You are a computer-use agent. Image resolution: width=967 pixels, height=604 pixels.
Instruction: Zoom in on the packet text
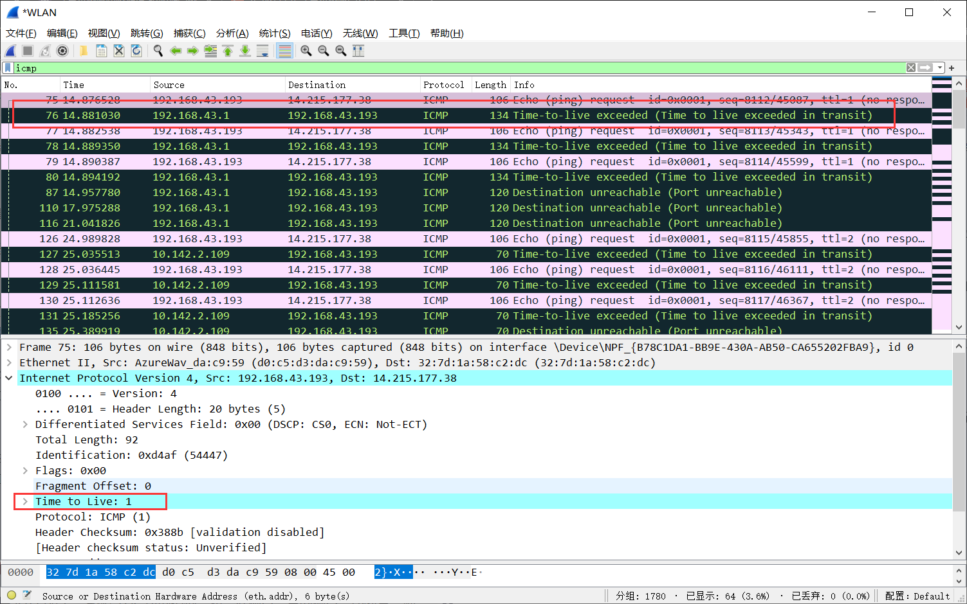click(x=306, y=51)
